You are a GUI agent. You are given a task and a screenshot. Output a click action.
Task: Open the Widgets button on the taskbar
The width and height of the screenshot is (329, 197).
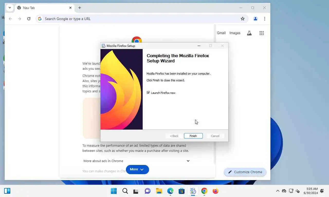7,191
